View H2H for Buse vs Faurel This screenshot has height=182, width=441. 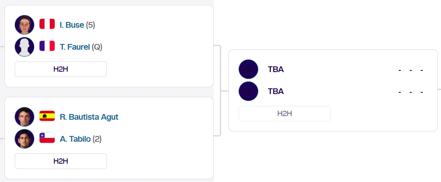coord(61,69)
